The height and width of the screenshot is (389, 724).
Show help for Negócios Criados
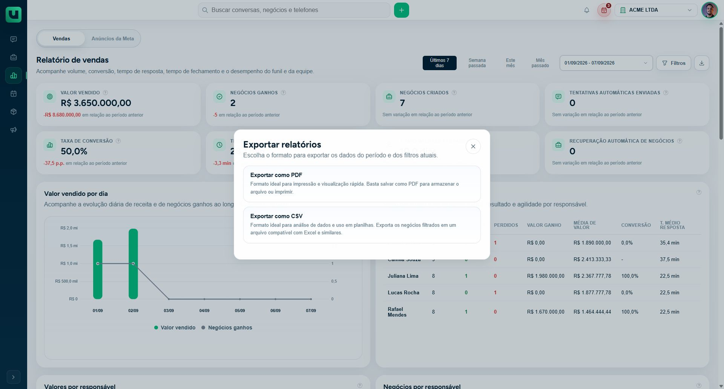(x=454, y=92)
